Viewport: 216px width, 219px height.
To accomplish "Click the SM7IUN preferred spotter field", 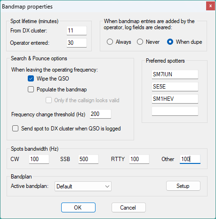I will tap(175, 74).
